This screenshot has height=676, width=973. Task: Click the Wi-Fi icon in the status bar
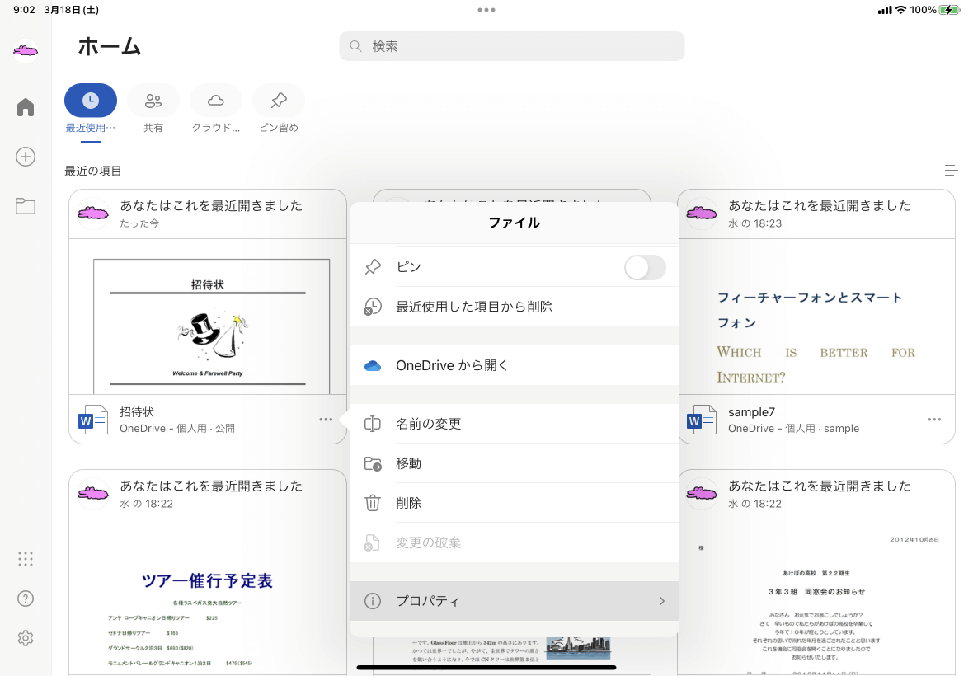pyautogui.click(x=900, y=10)
